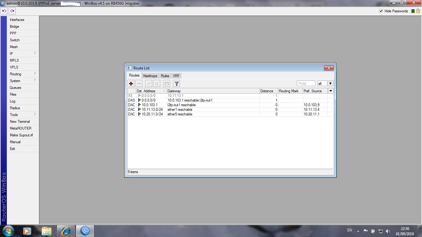Switch to the VRF tab
Image resolution: width=422 pixels, height=237 pixels.
coord(176,76)
